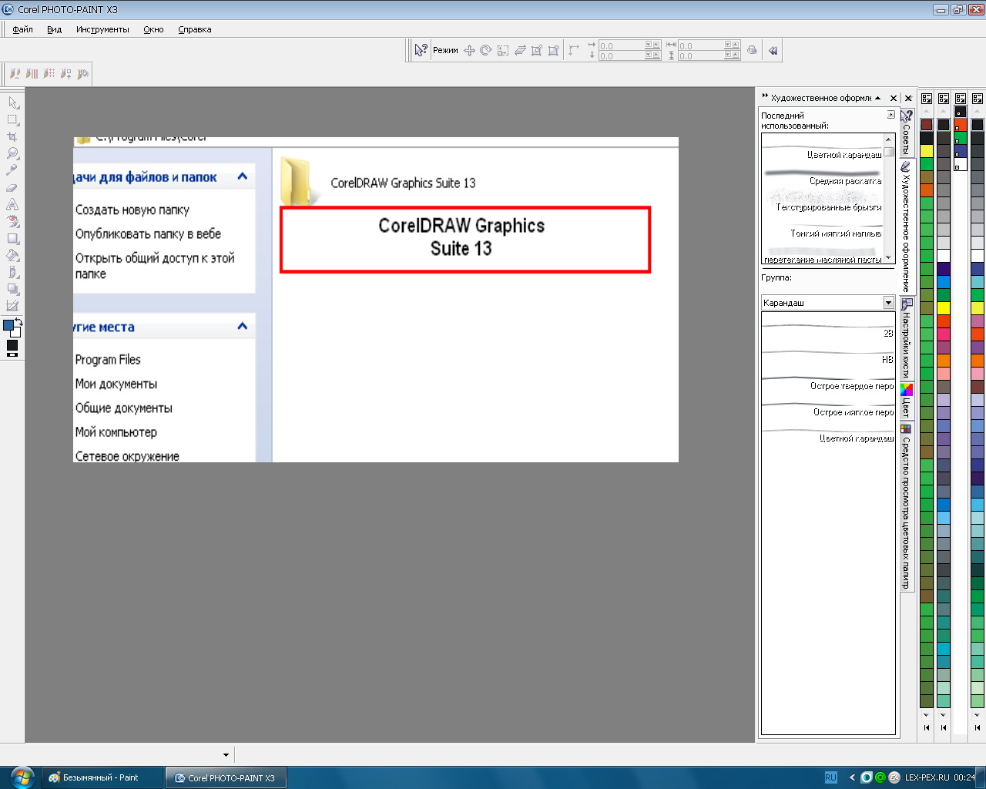Select the Острое твердое перо pencil preset
The height and width of the screenshot is (789, 986).
pyautogui.click(x=828, y=381)
